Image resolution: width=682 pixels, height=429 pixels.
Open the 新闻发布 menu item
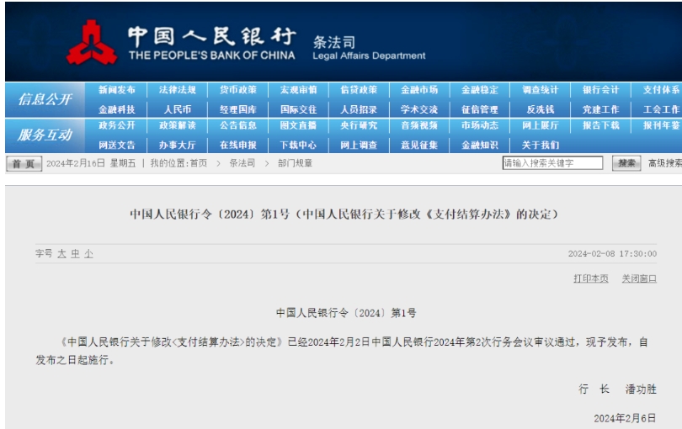click(116, 90)
